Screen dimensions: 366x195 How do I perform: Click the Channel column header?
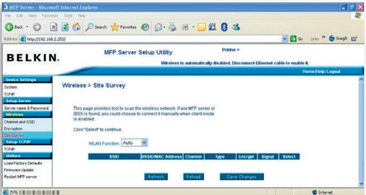coord(193,156)
